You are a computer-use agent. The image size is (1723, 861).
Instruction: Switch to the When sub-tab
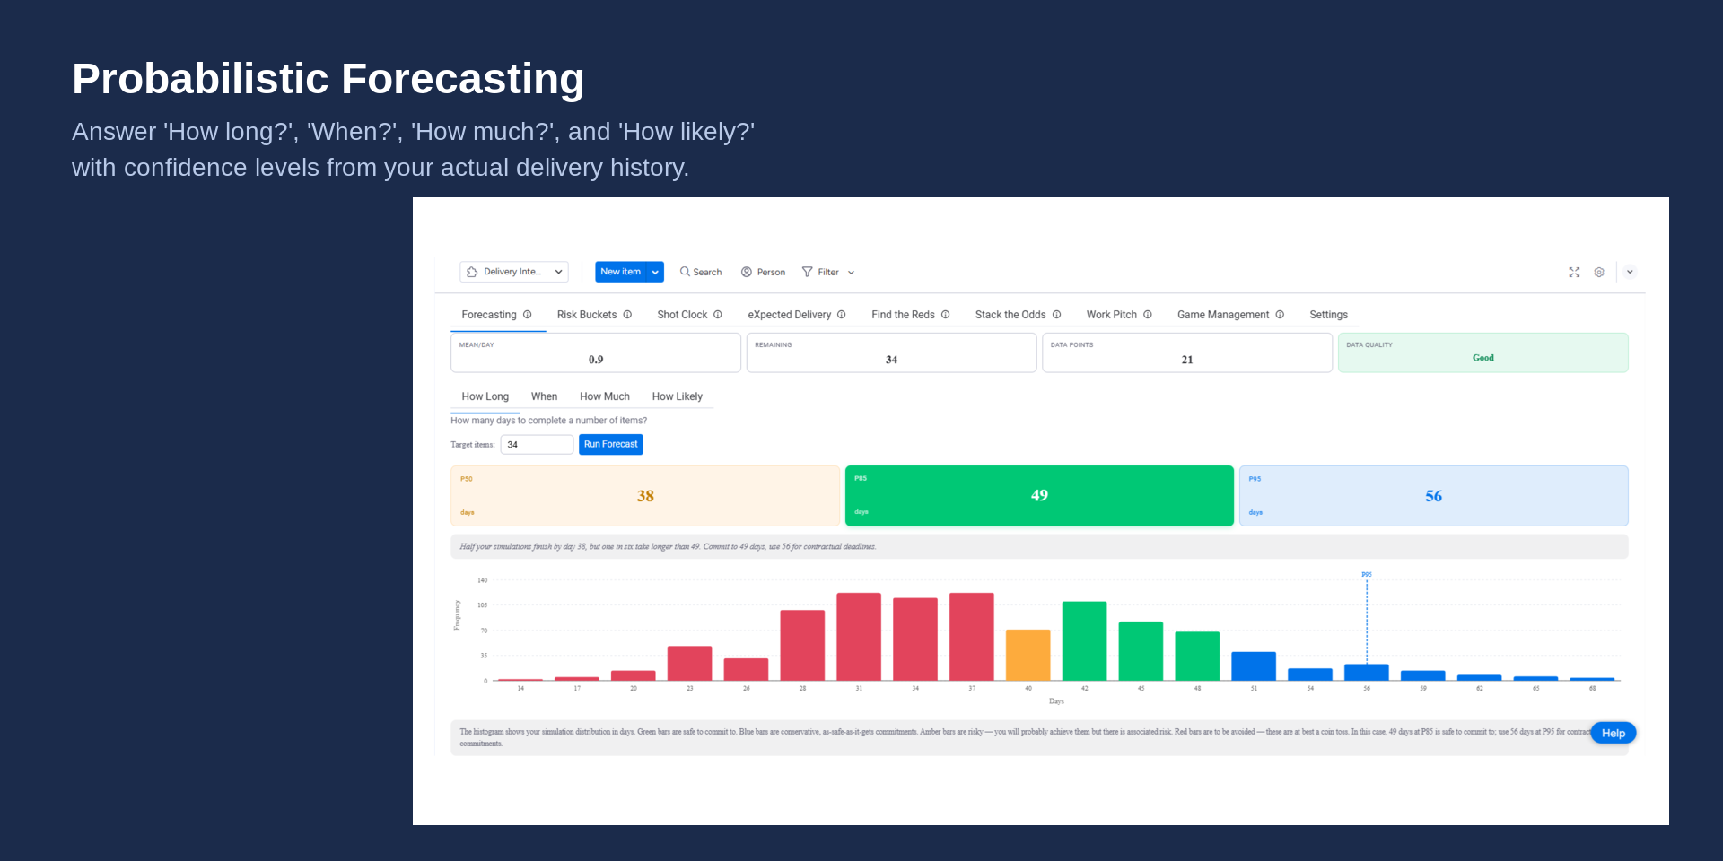(544, 396)
